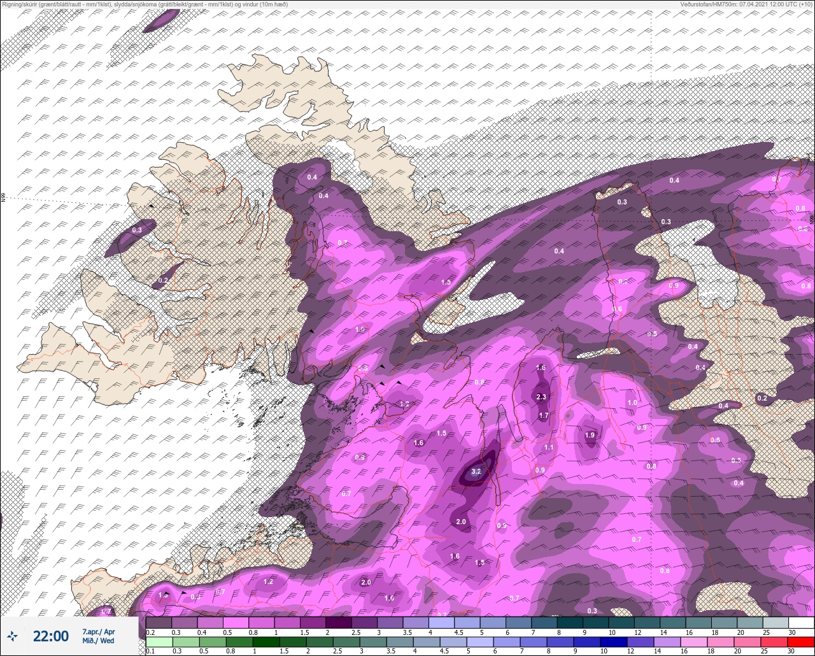The width and height of the screenshot is (815, 656).
Task: Select the pale green 0.1 swatch in lower legend
Action: 159,641
